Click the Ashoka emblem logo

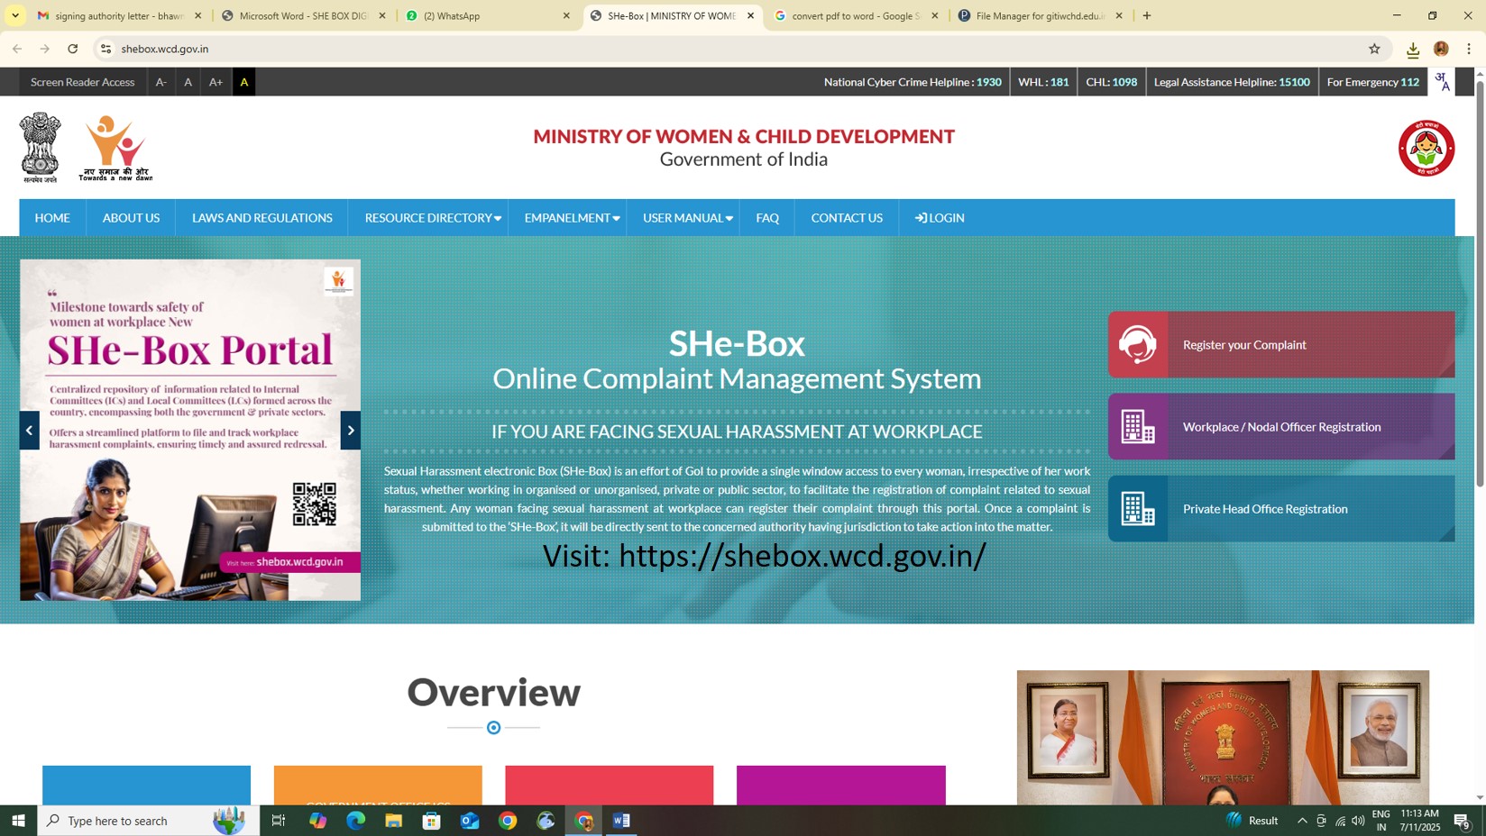coord(41,148)
